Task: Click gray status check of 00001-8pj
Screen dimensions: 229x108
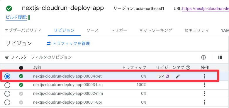Action: click(x=21, y=102)
